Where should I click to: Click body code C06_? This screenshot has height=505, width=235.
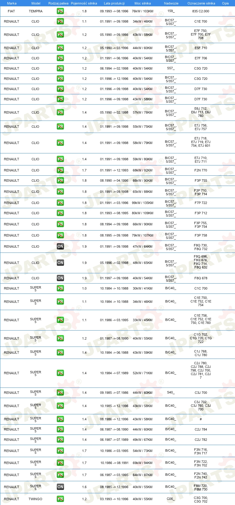point(171,499)
